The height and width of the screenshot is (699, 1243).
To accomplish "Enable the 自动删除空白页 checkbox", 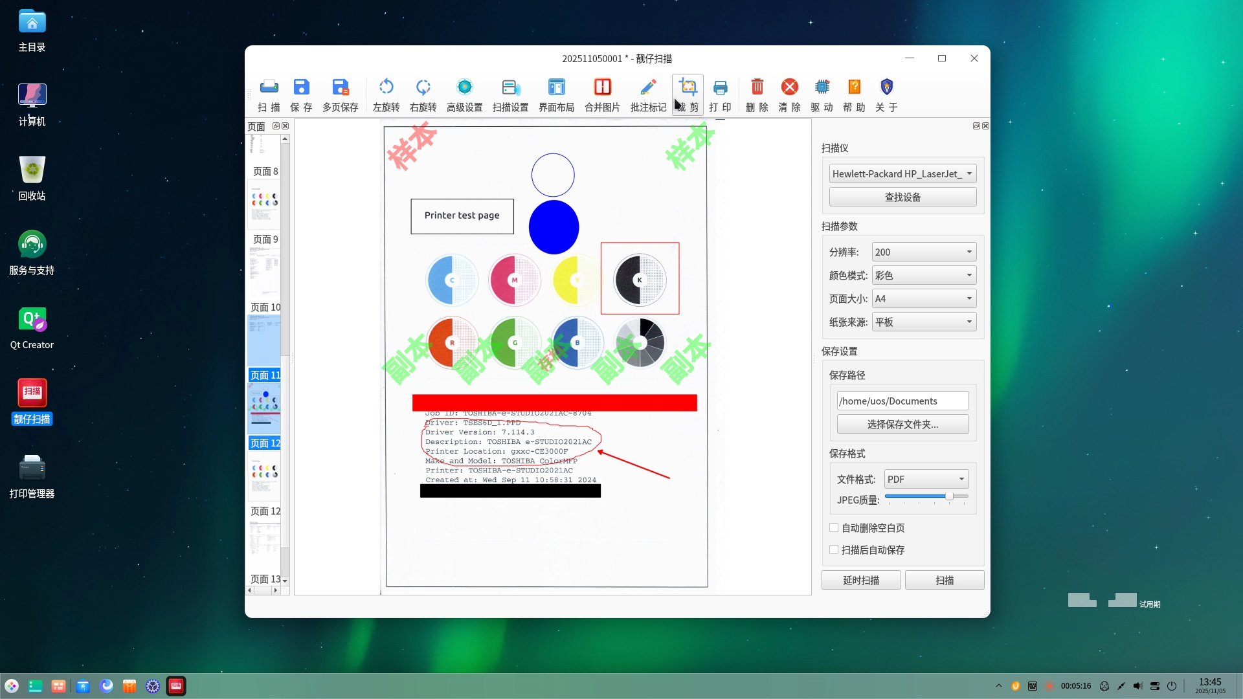I will coord(834,527).
